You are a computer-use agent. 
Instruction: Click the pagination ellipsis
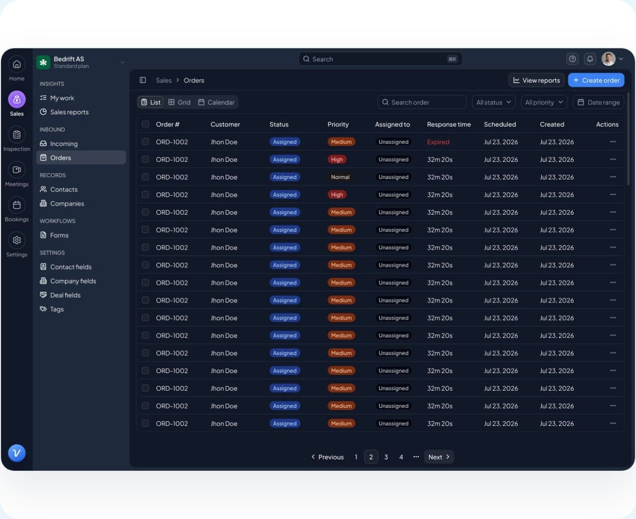pyautogui.click(x=416, y=457)
